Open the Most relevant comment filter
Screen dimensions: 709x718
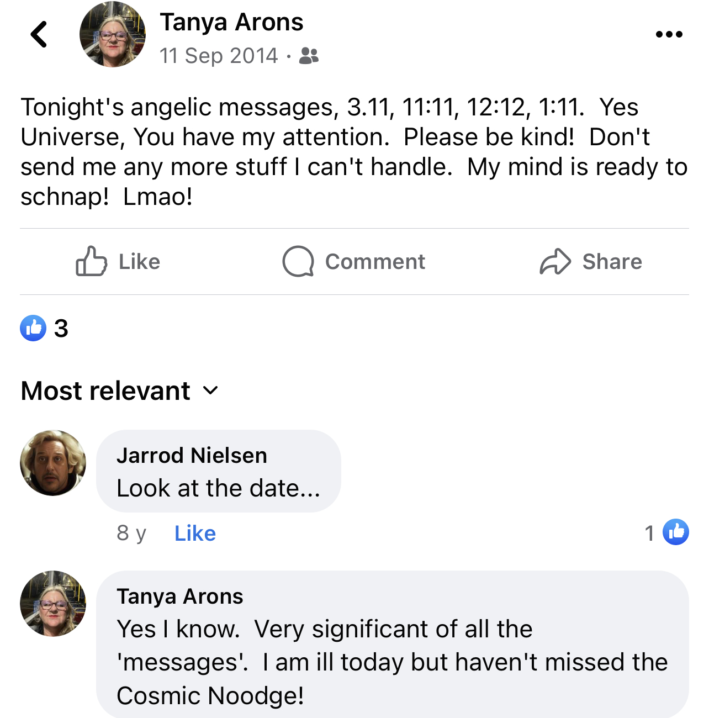[x=119, y=391]
